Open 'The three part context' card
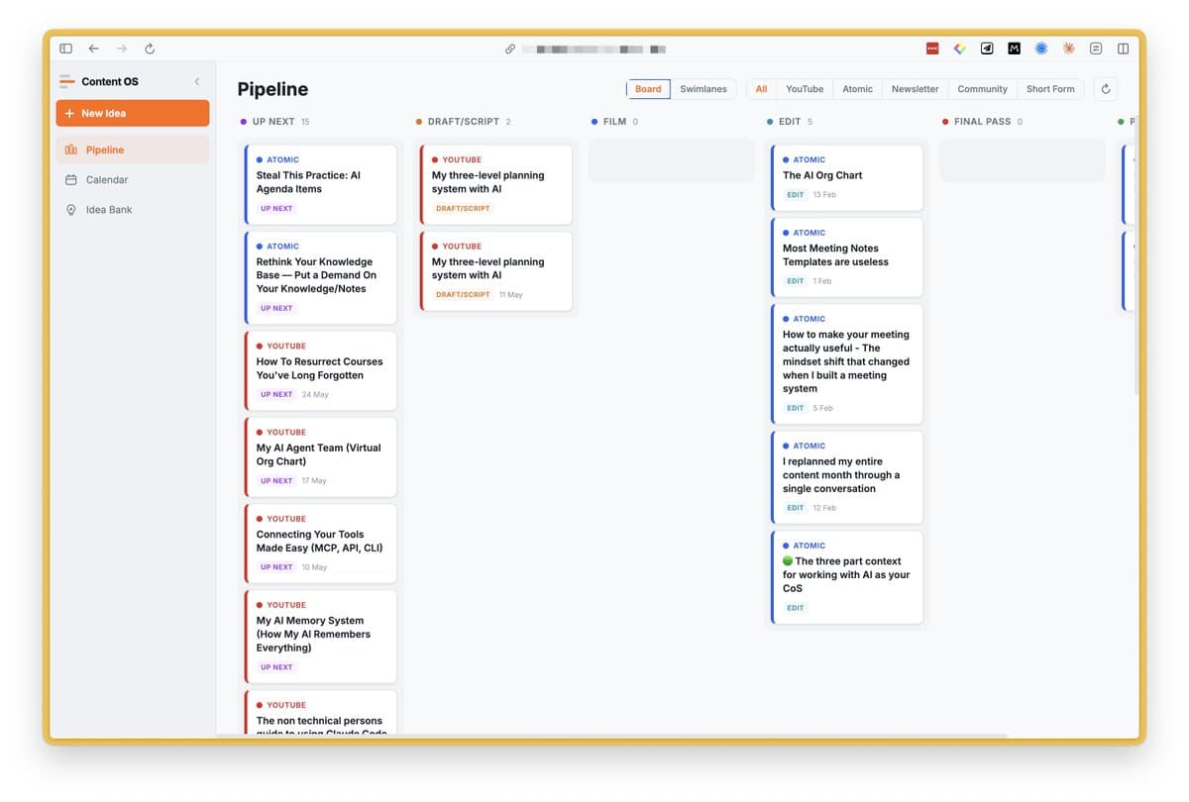The width and height of the screenshot is (1189, 802). point(846,577)
